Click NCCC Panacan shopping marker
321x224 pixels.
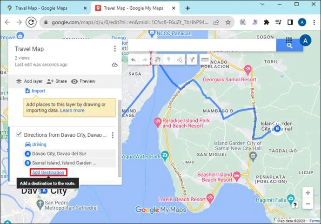pyautogui.click(x=152, y=33)
